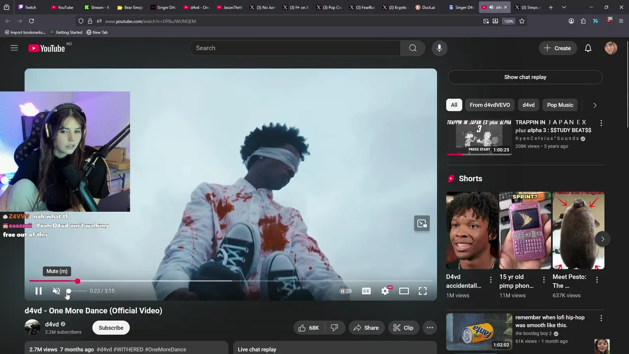The image size is (629, 354).
Task: Dislike the video
Action: point(335,328)
